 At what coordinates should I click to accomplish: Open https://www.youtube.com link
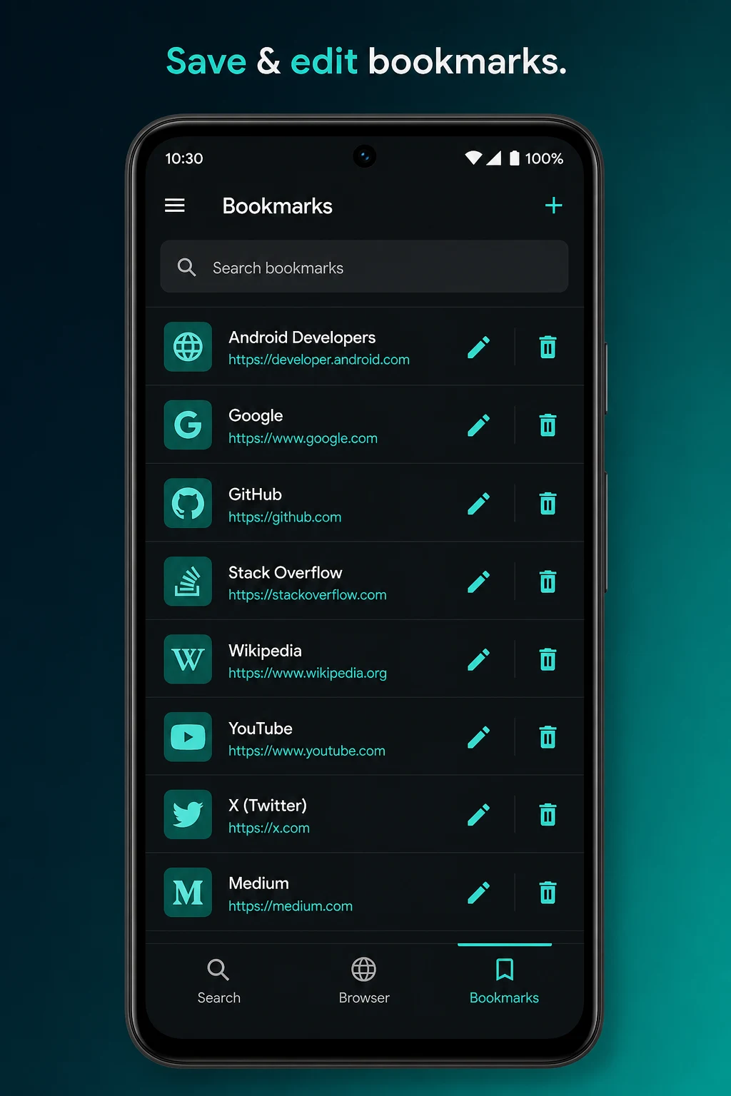(x=307, y=751)
